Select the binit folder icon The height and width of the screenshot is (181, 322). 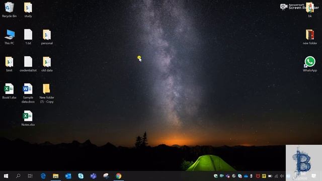[x=9, y=64]
